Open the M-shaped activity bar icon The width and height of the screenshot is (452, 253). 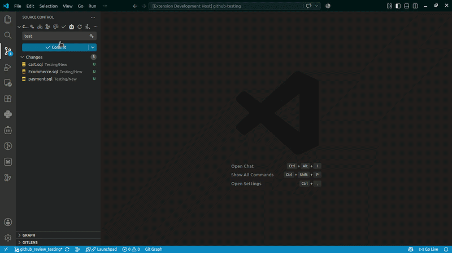(8, 162)
